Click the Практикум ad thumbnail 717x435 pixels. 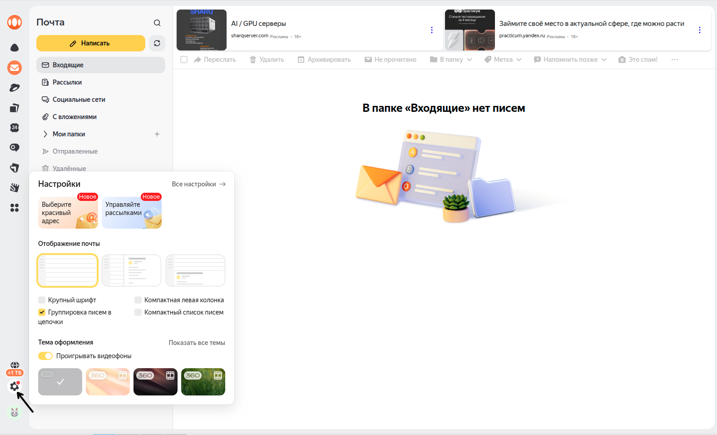(470, 30)
